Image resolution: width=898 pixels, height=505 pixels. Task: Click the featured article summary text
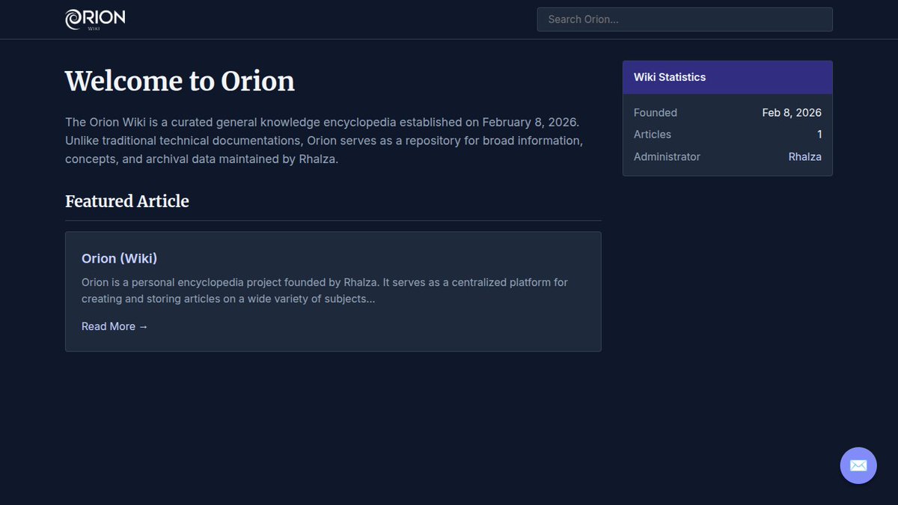pyautogui.click(x=325, y=290)
